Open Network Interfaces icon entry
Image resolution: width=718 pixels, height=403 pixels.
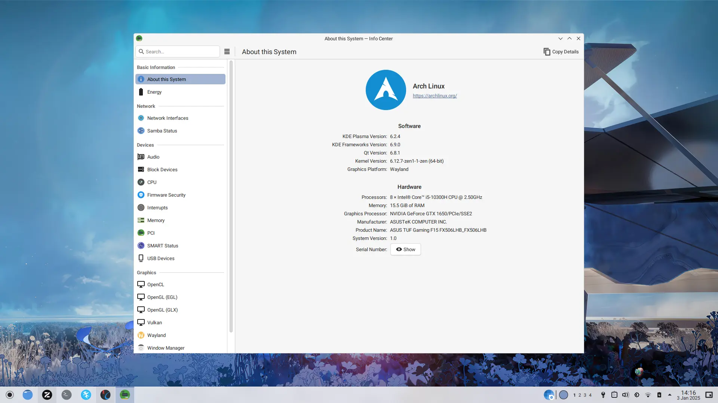[x=141, y=118]
